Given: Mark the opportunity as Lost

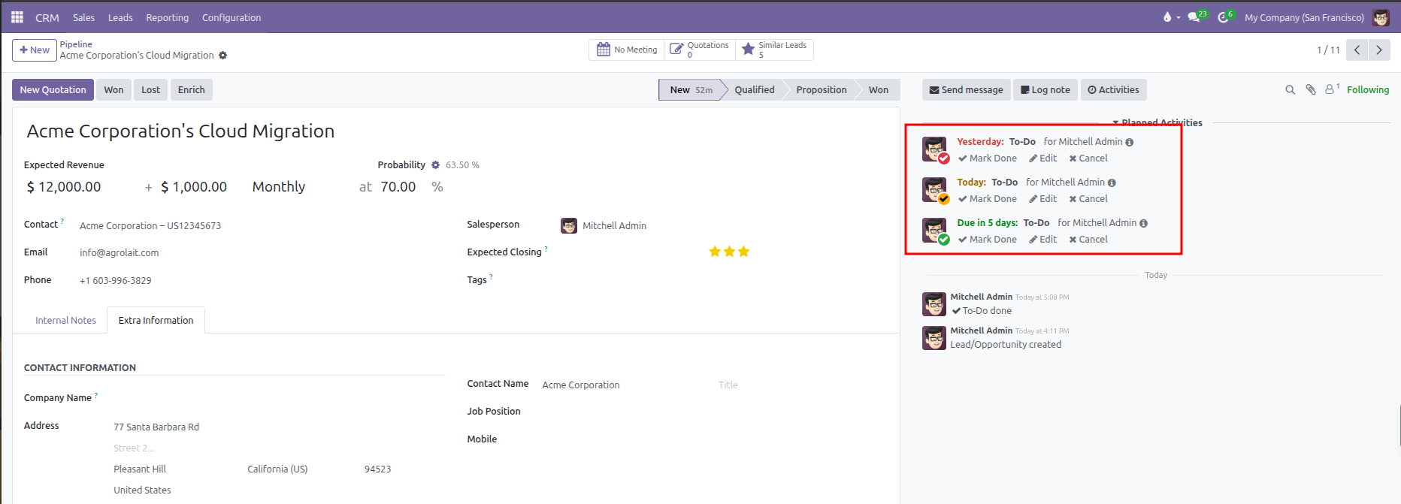Looking at the screenshot, I should (150, 89).
